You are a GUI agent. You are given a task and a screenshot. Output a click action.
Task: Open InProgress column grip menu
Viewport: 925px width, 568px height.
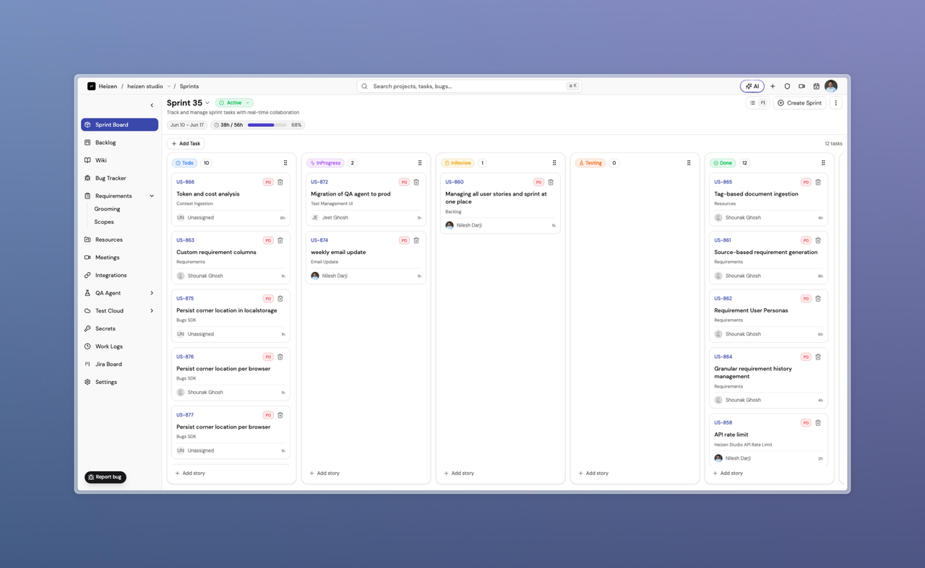[420, 163]
